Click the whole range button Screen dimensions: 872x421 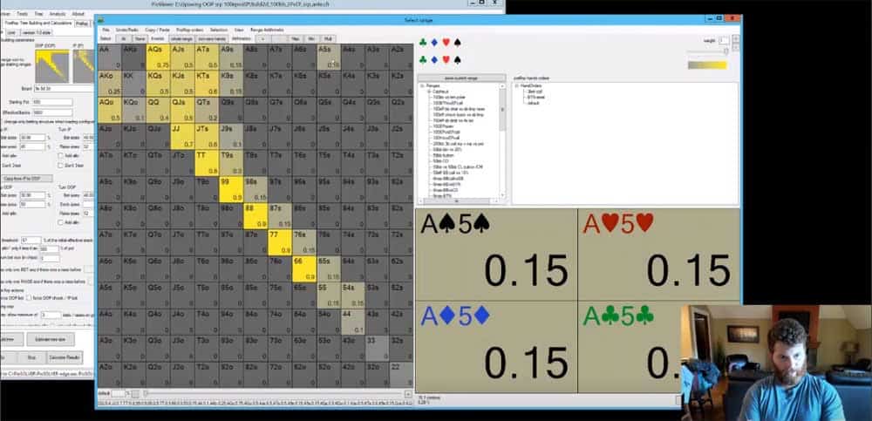tap(182, 39)
